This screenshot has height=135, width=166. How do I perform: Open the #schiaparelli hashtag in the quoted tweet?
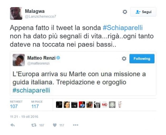31,90
